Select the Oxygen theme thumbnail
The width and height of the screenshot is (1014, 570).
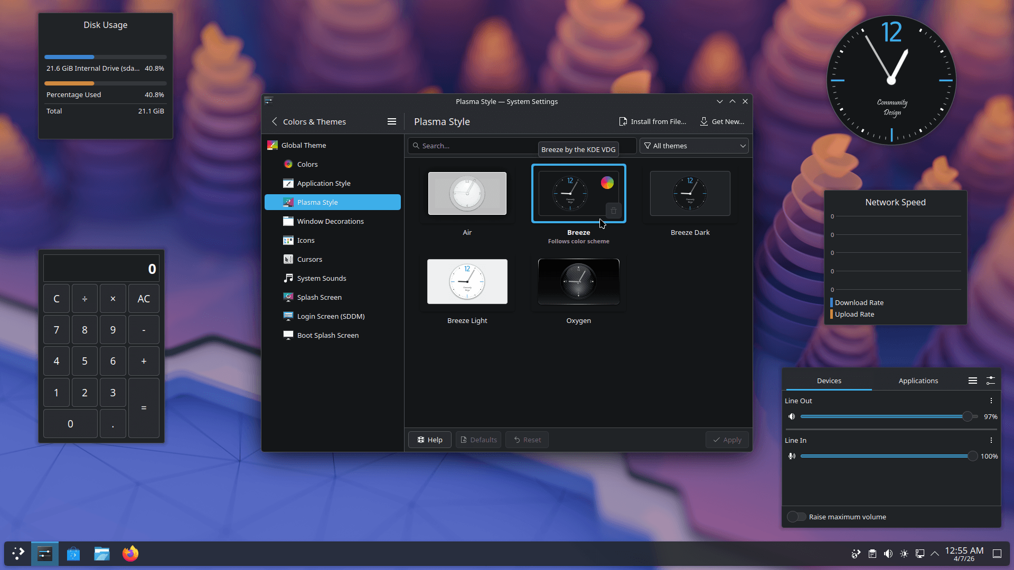(x=578, y=282)
